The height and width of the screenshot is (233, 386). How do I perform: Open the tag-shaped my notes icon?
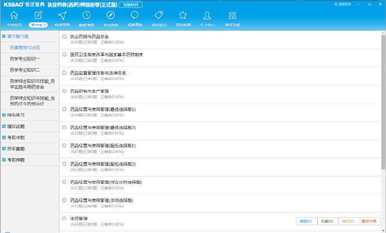159,15
